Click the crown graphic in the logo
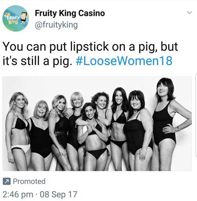The image size is (197, 201). pos(6,15)
